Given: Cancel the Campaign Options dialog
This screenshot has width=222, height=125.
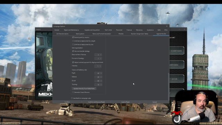Looking at the screenshot, I should click(x=154, y=102).
